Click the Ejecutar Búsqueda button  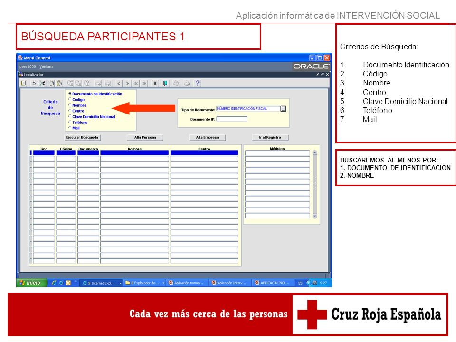coord(82,138)
